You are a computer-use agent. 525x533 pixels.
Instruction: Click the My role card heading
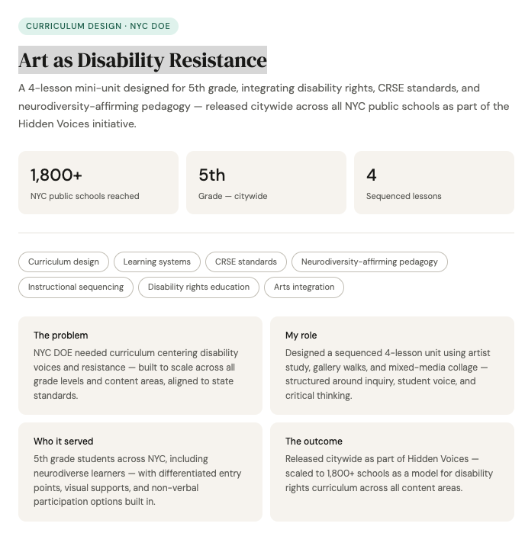(x=301, y=336)
